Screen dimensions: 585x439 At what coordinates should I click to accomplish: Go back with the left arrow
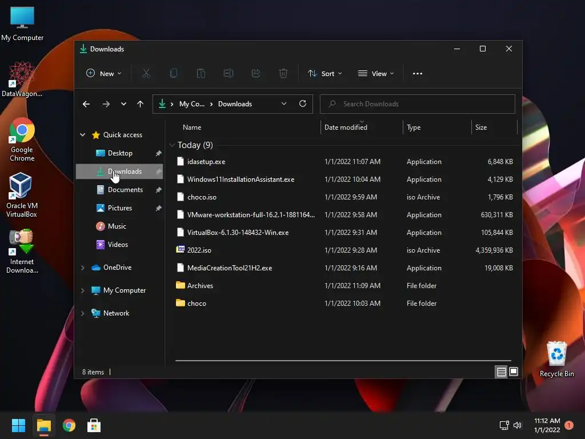pos(86,104)
